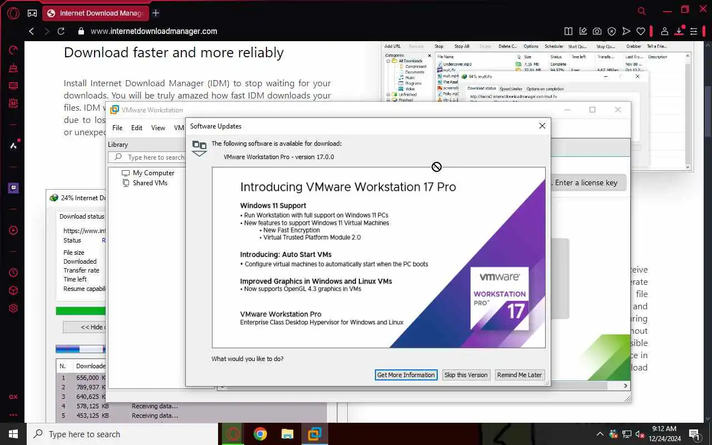Click the padlock site security icon
This screenshot has width=712, height=445.
[x=81, y=32]
